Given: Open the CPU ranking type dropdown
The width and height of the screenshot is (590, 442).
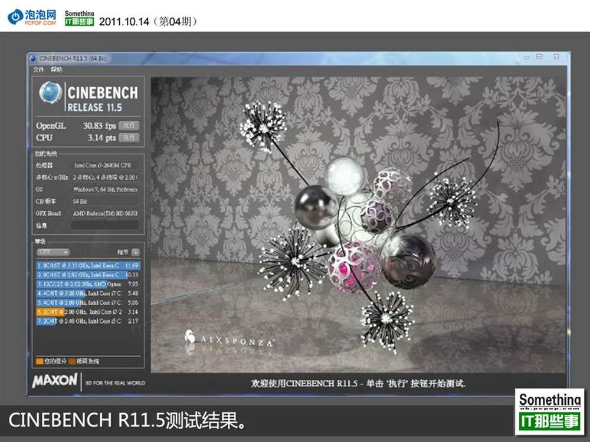Looking at the screenshot, I should coord(53,252).
